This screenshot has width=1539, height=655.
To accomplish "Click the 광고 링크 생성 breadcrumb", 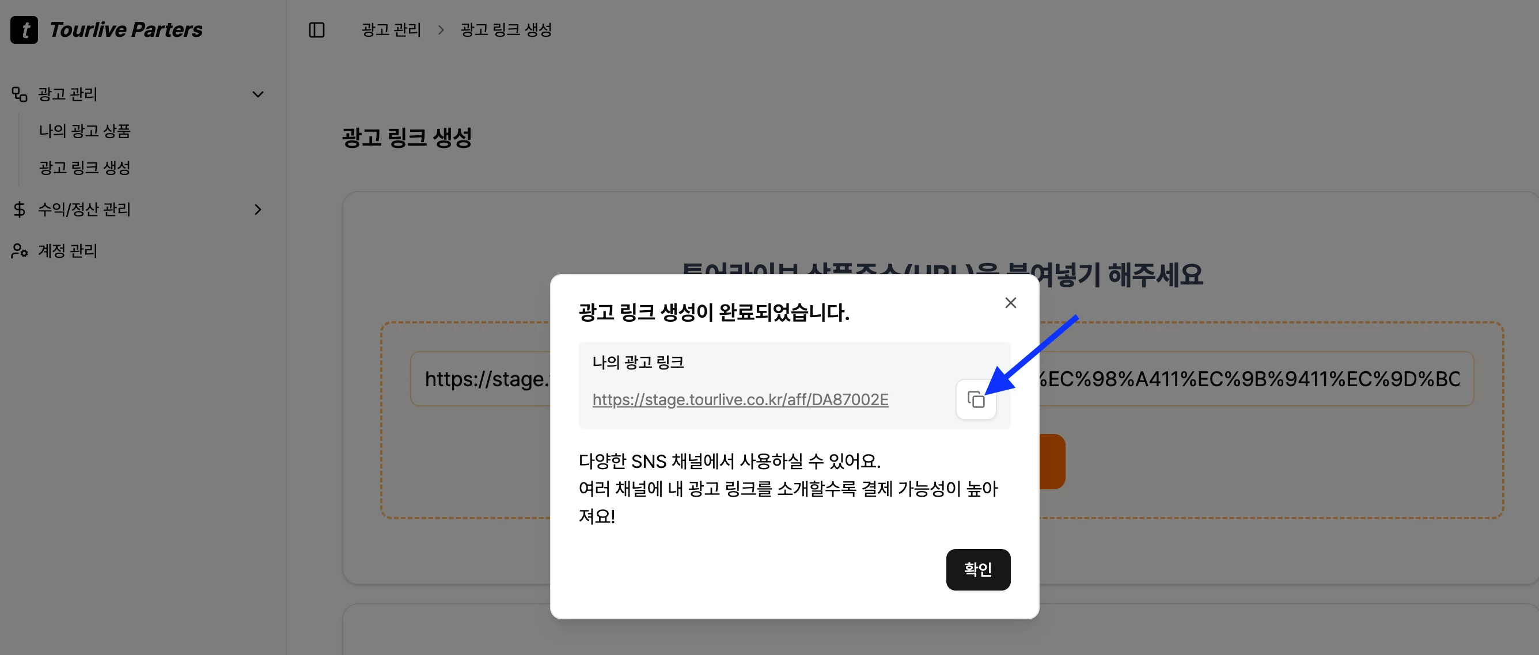I will tap(506, 30).
